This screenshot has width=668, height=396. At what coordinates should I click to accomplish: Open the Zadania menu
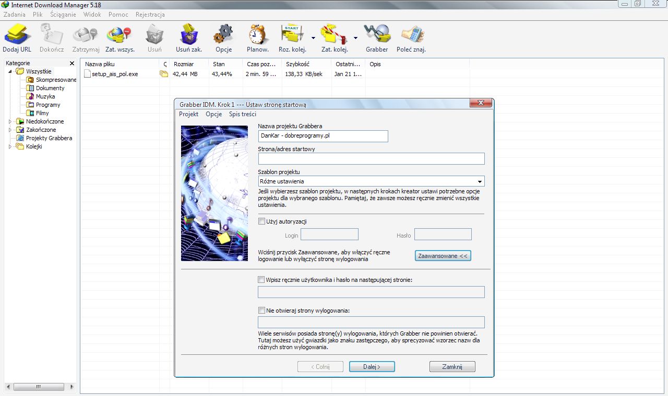[x=15, y=15]
